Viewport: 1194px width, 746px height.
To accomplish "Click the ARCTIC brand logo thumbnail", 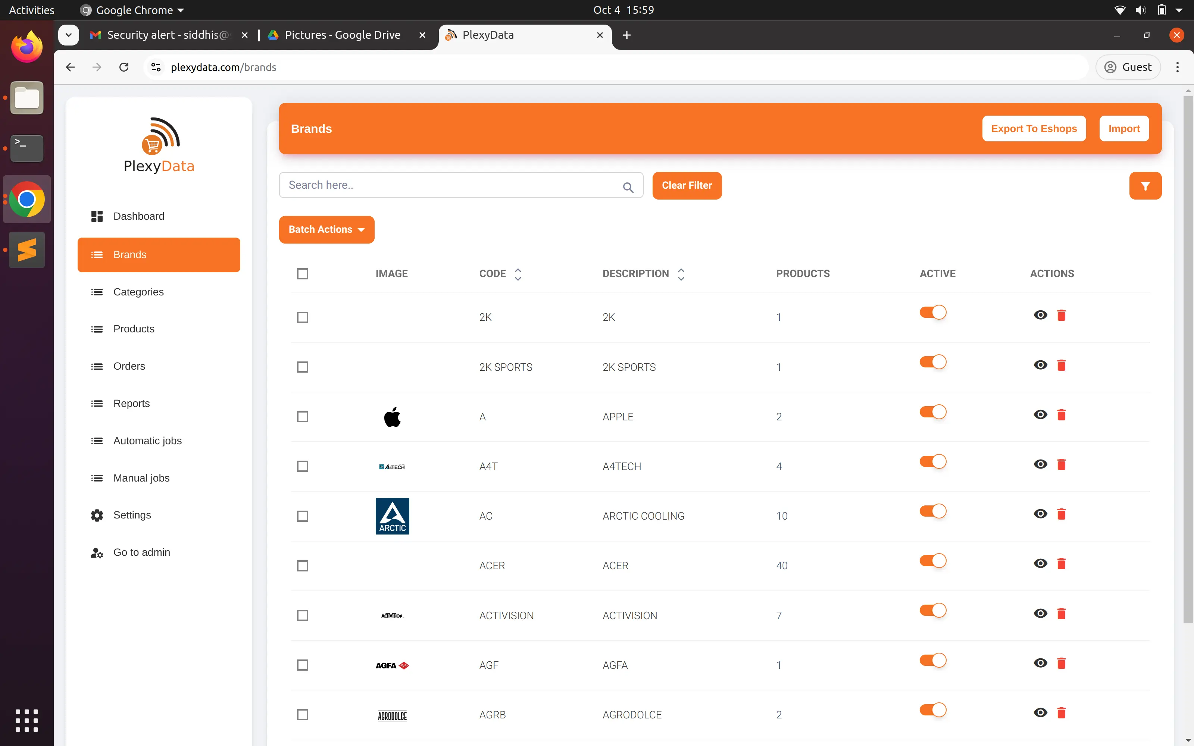I will (x=392, y=515).
